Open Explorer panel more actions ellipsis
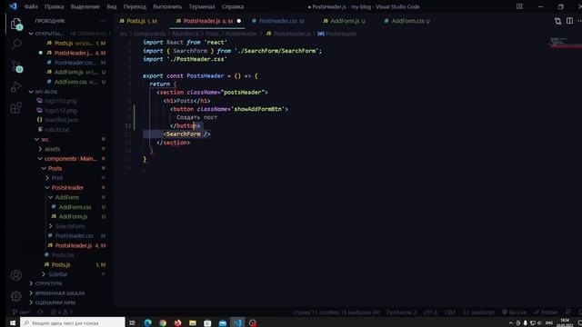 point(103,21)
